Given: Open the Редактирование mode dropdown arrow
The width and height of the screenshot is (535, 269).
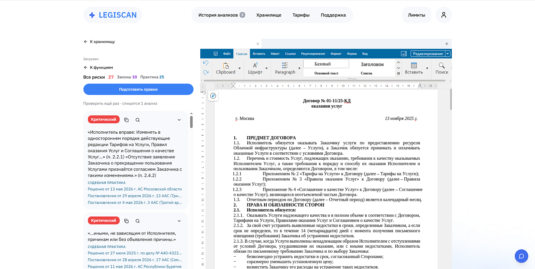Looking at the screenshot, I should pyautogui.click(x=448, y=54).
